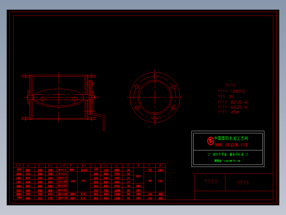The width and height of the screenshot is (286, 215).
Task: Click the merged cell showing 443
Action: 73,181
